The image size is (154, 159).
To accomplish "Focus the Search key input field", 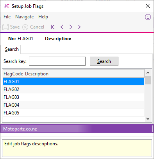I will (57, 61).
